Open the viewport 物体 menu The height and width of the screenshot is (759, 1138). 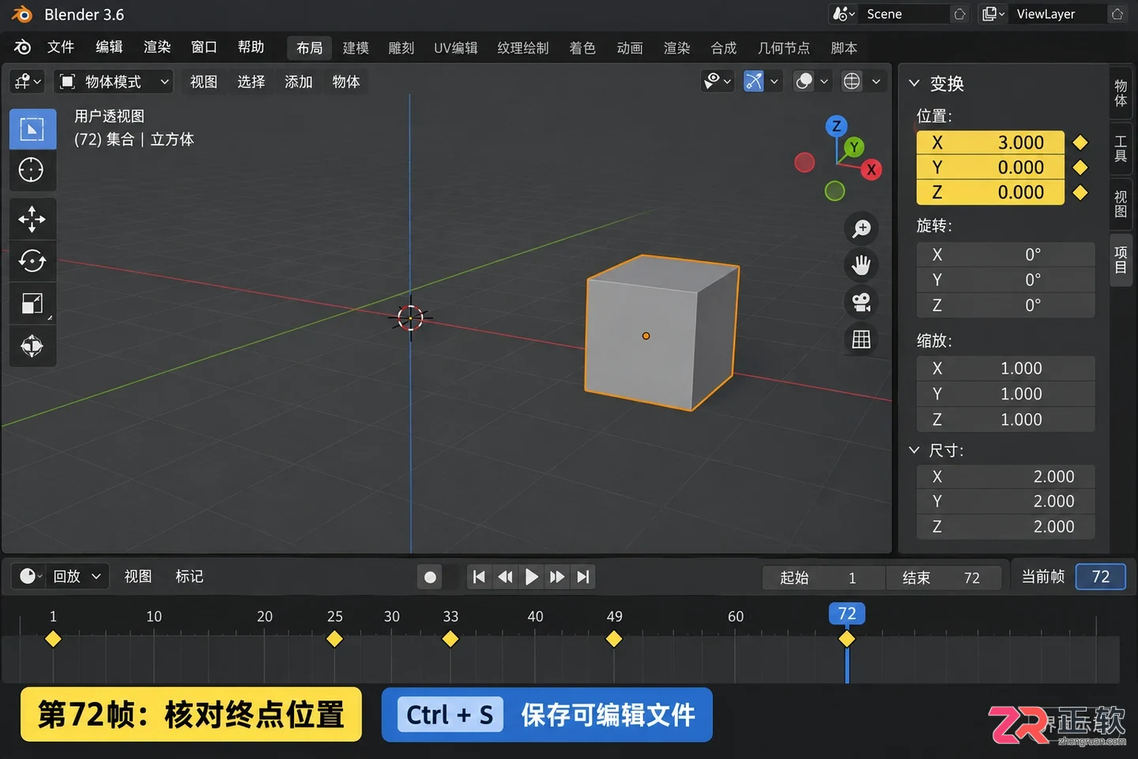pos(346,81)
